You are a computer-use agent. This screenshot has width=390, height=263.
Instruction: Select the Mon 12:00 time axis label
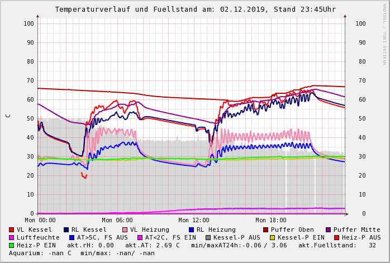tap(193, 220)
